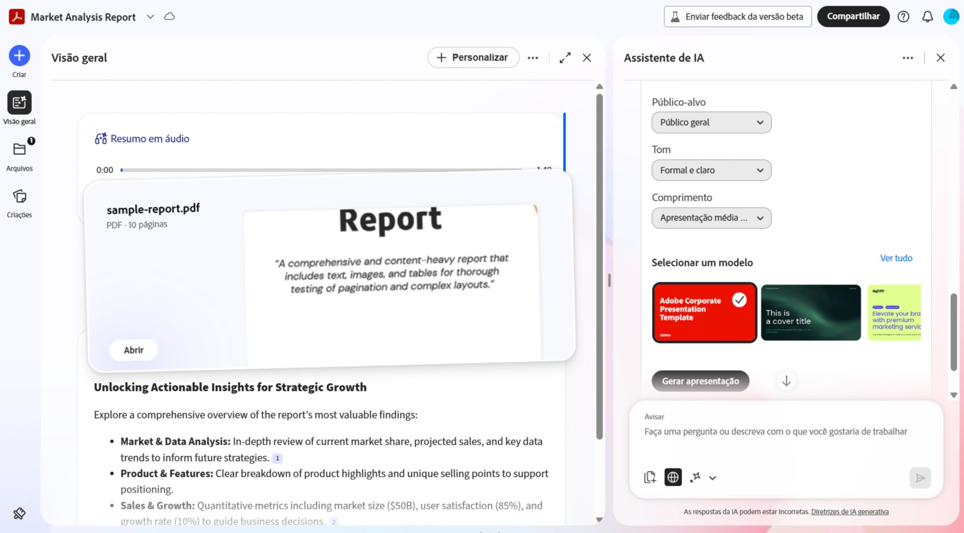Click citation marker 1 after future strategies
The image size is (964, 533).
277,458
